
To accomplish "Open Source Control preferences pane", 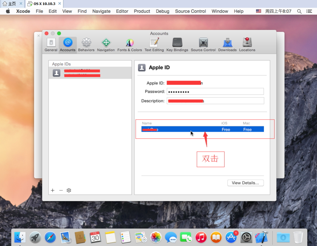I will click(x=203, y=45).
